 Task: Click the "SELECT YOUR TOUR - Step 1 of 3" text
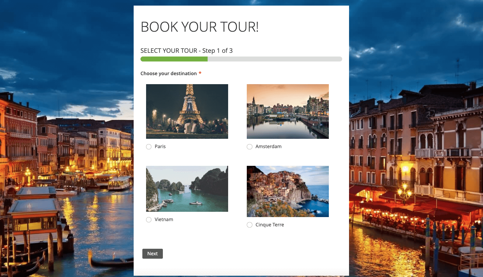tap(186, 51)
